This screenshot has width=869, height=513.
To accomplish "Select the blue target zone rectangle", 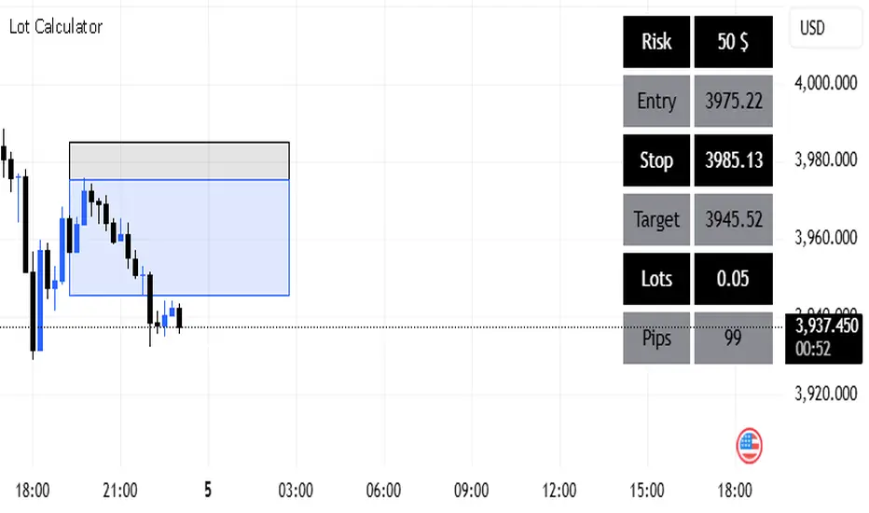I will point(179,237).
